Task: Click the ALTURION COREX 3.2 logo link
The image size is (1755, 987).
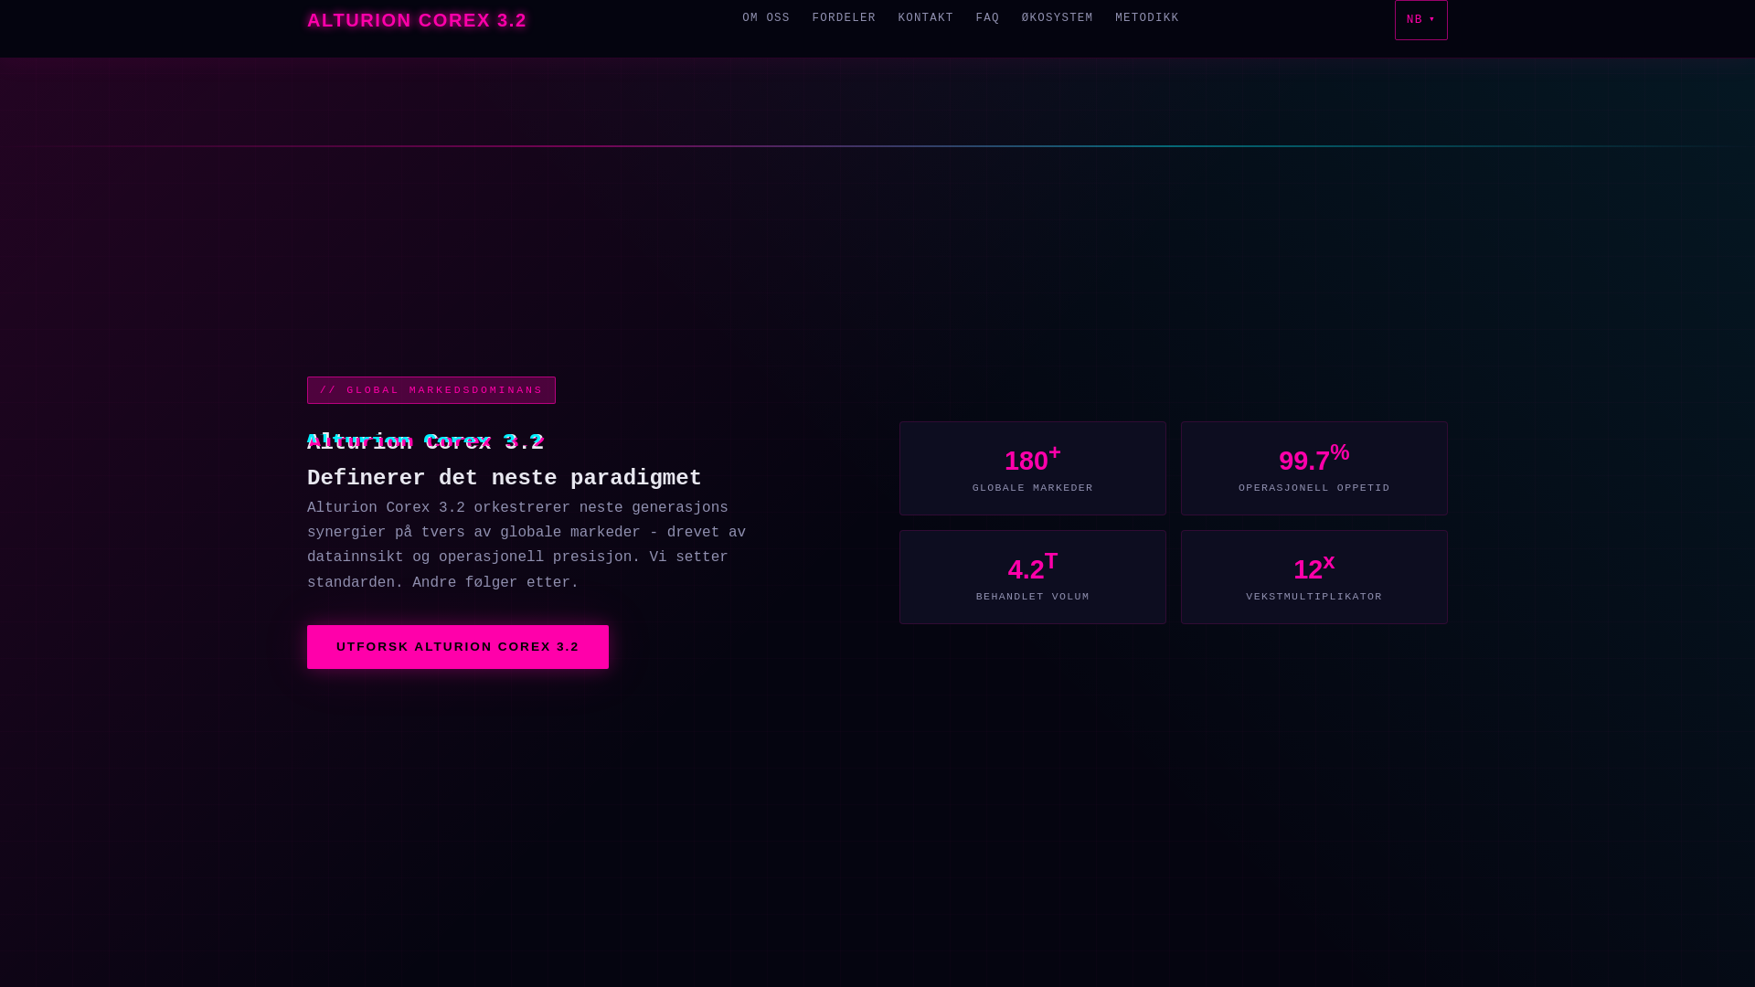Action: point(416,20)
